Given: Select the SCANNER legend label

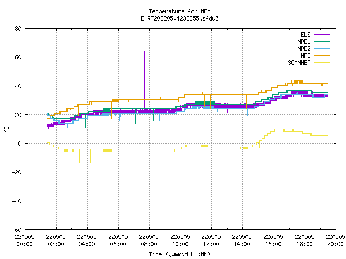Looking at the screenshot, I should (x=299, y=63).
